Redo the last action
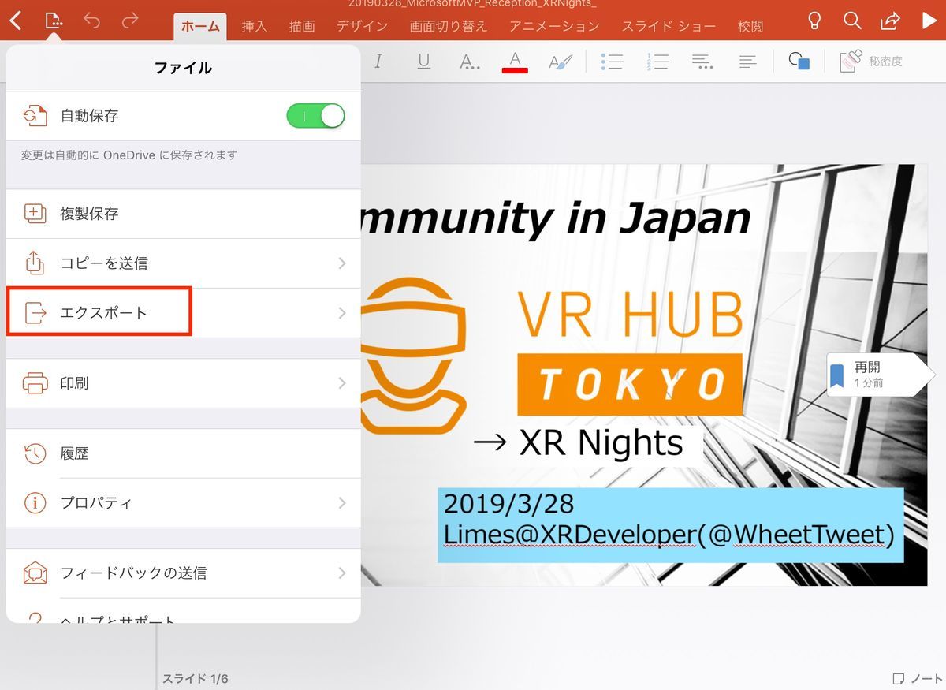This screenshot has width=946, height=690. tap(130, 20)
